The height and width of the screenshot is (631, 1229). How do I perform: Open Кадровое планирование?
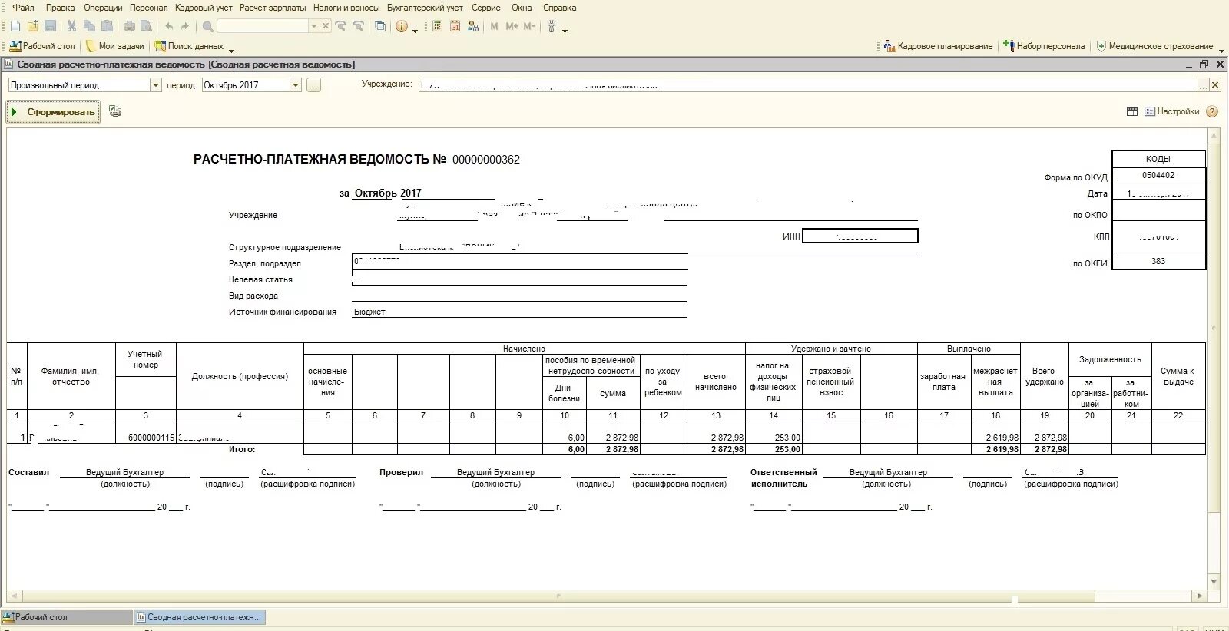pyautogui.click(x=939, y=46)
